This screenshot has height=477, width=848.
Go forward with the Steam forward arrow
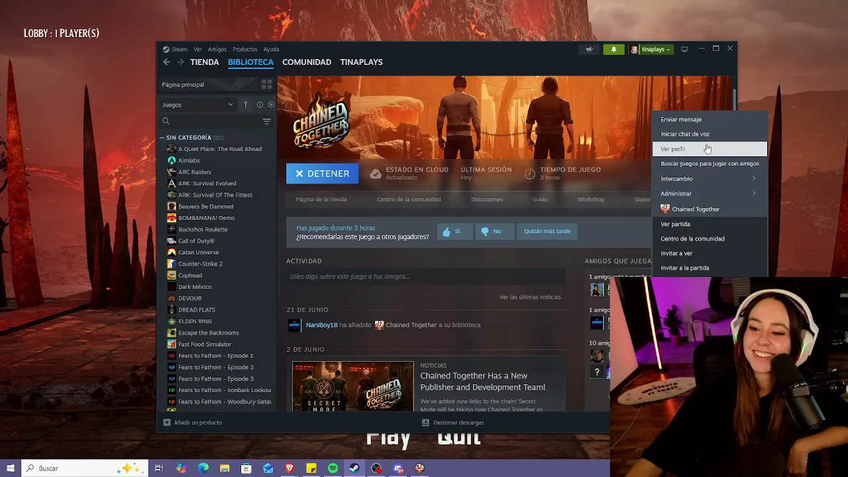[180, 62]
